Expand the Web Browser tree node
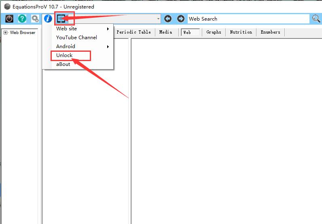This screenshot has height=224, width=322. [5, 32]
